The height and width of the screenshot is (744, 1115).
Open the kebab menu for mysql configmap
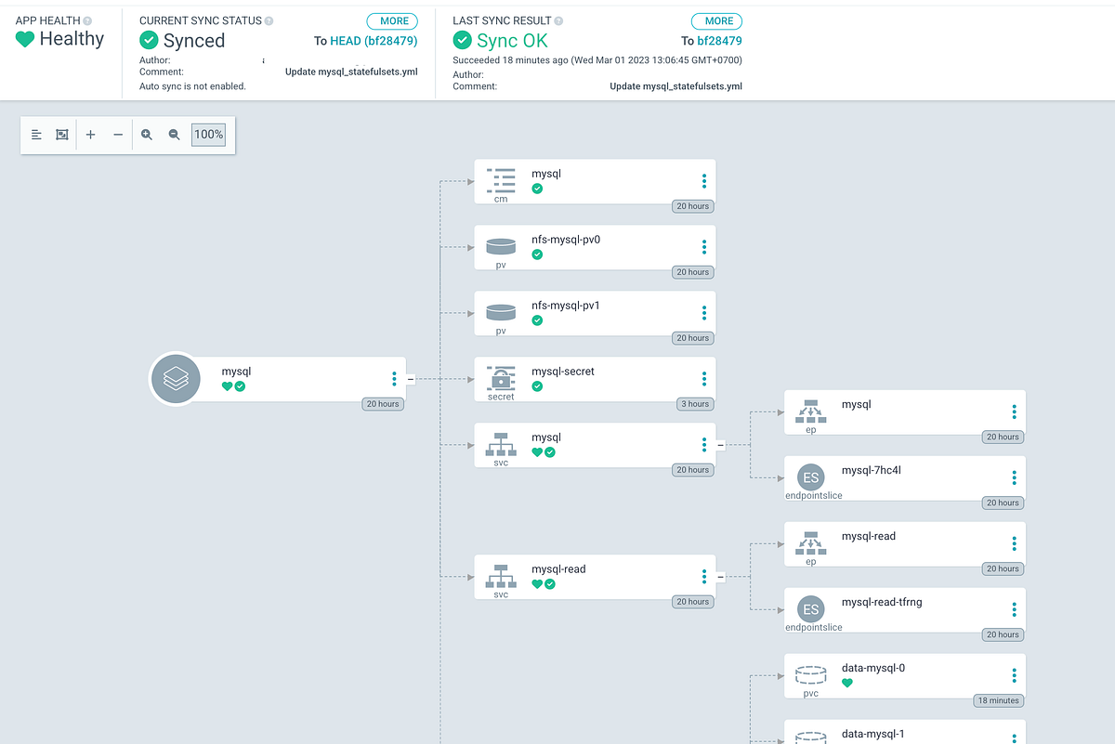(x=704, y=181)
